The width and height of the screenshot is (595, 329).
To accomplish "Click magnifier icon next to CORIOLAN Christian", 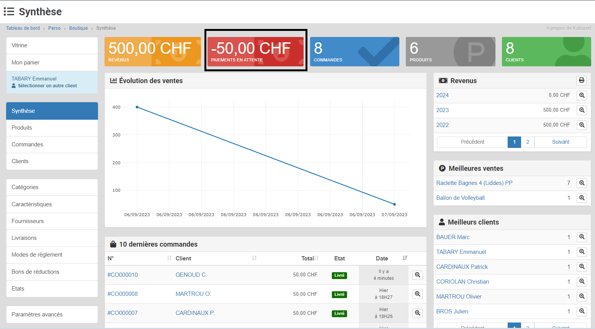I will pyautogui.click(x=582, y=282).
